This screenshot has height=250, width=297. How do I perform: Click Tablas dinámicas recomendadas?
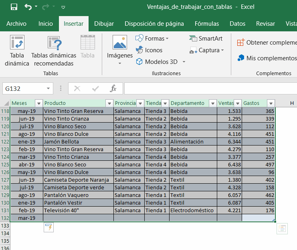coord(54,51)
